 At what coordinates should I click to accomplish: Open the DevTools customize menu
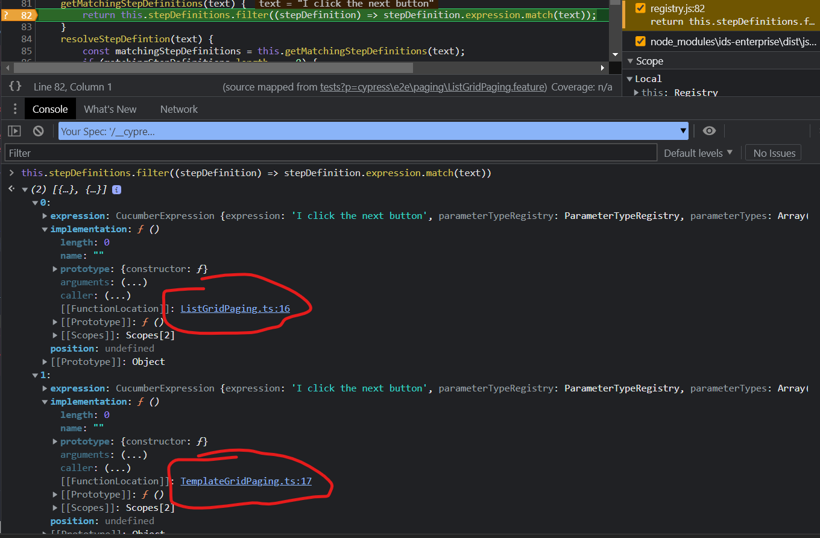tap(14, 109)
